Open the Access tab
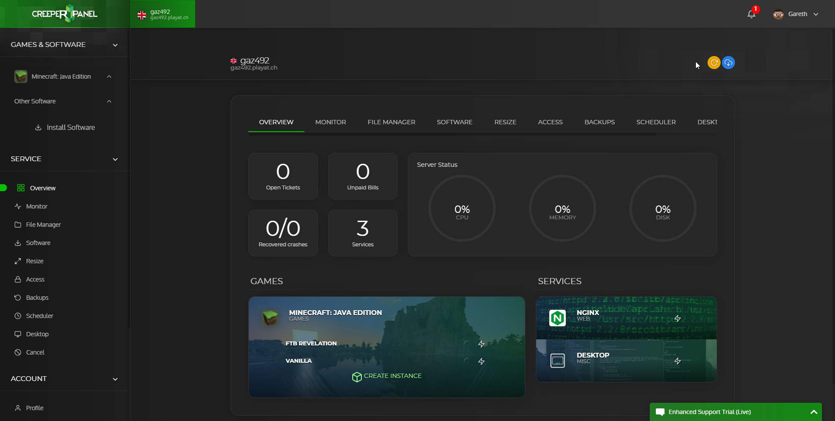 [x=550, y=122]
